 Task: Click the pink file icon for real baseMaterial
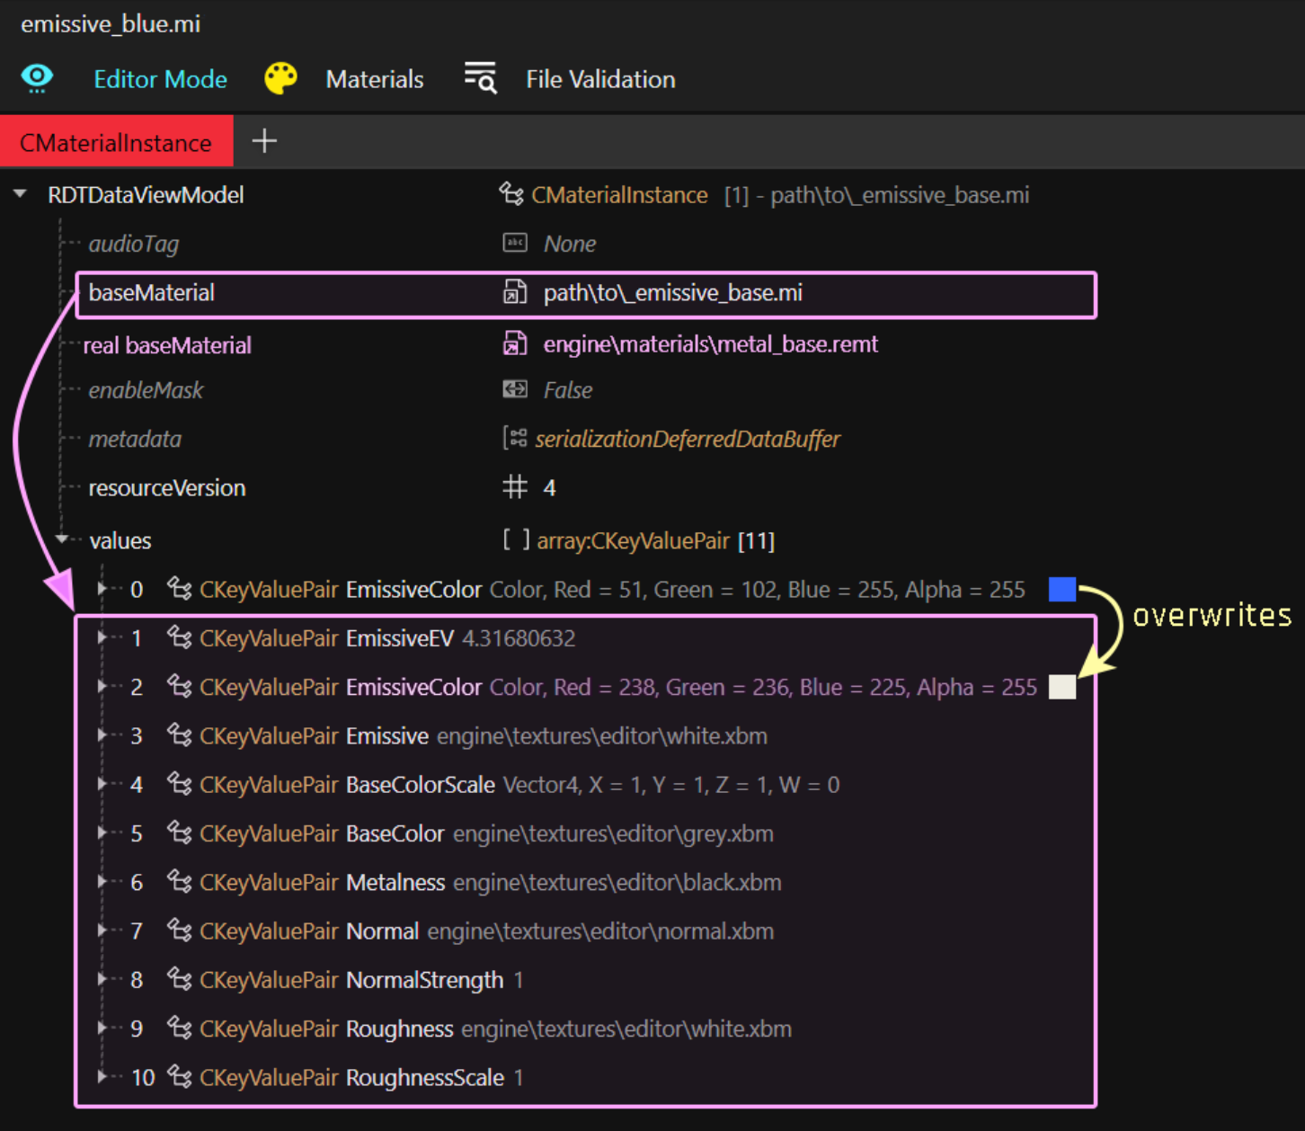coord(515,344)
